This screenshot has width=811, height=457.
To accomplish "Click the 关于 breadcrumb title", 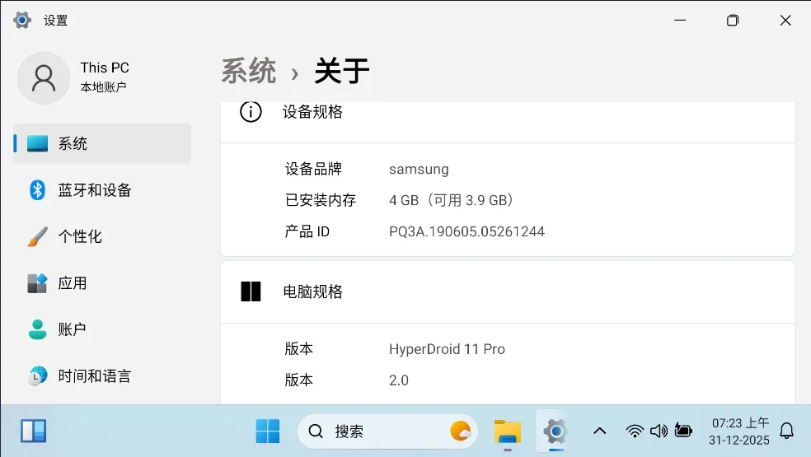I will (x=342, y=71).
